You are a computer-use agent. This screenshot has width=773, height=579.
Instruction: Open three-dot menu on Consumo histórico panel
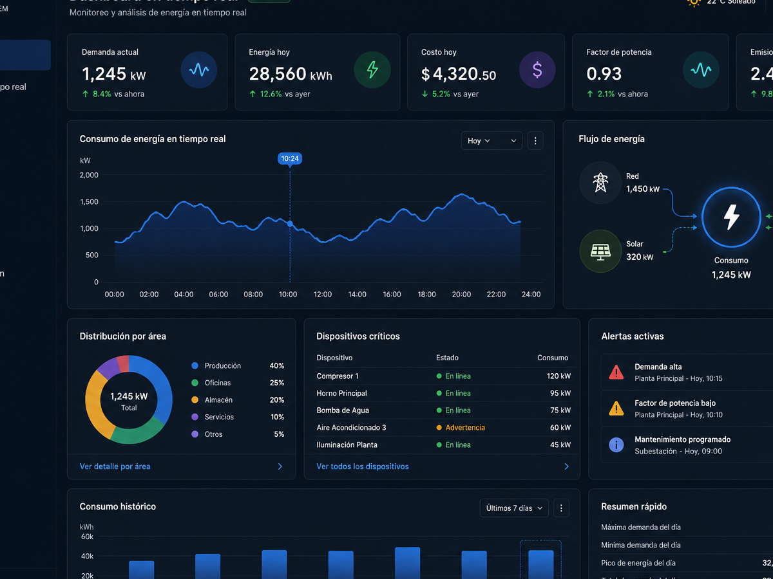pyautogui.click(x=561, y=508)
